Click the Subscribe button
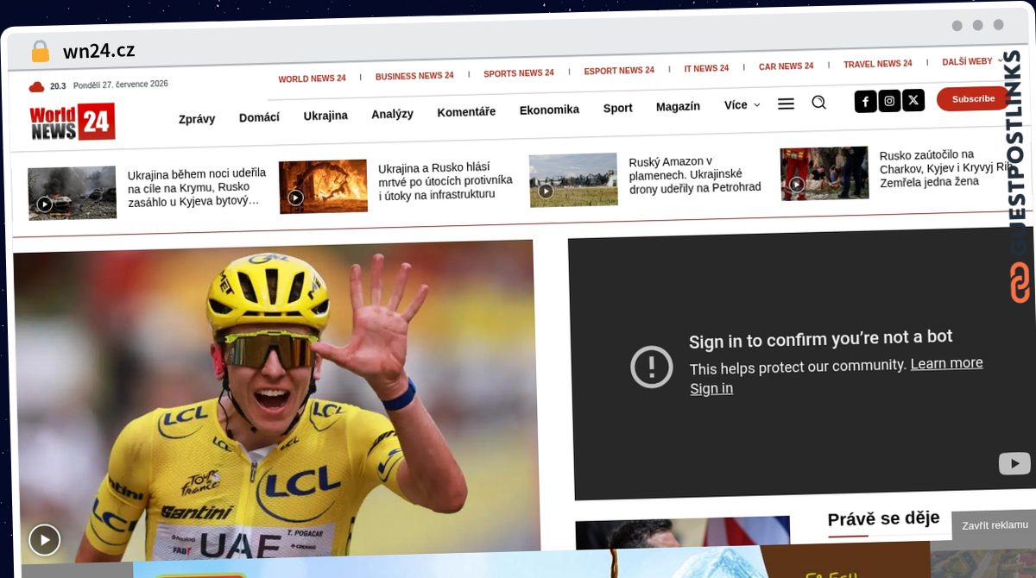The image size is (1036, 578). pyautogui.click(x=973, y=99)
